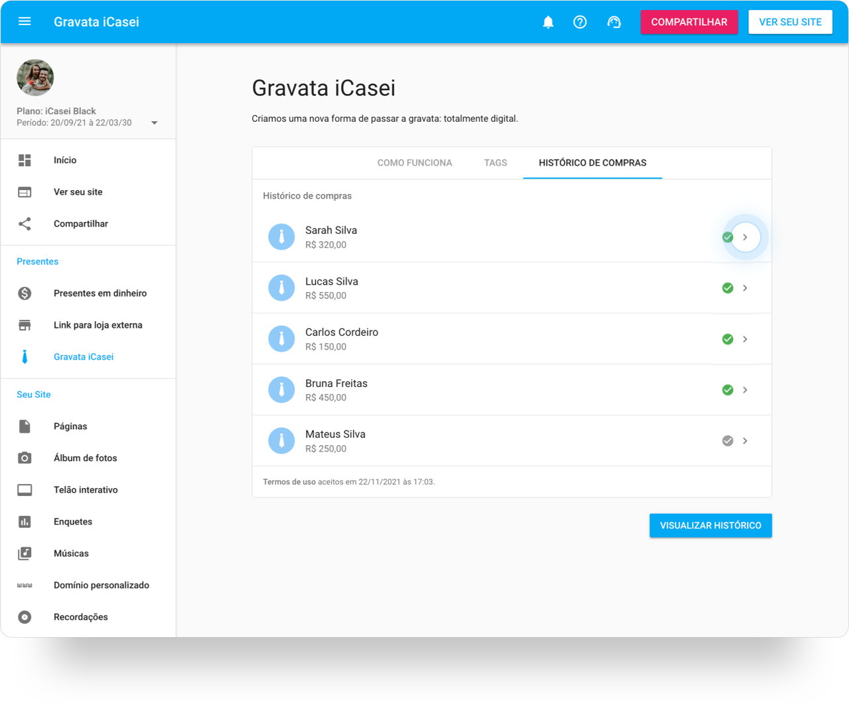
Task: Click the R$ 550,00 amount
Action: pos(326,296)
